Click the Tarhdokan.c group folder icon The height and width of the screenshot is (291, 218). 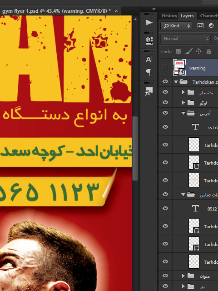point(183,82)
